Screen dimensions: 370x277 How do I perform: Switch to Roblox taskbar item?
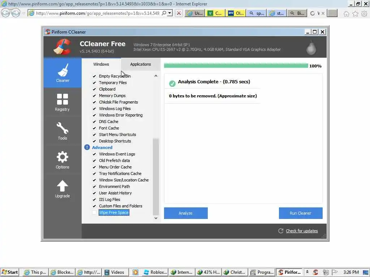(x=155, y=272)
